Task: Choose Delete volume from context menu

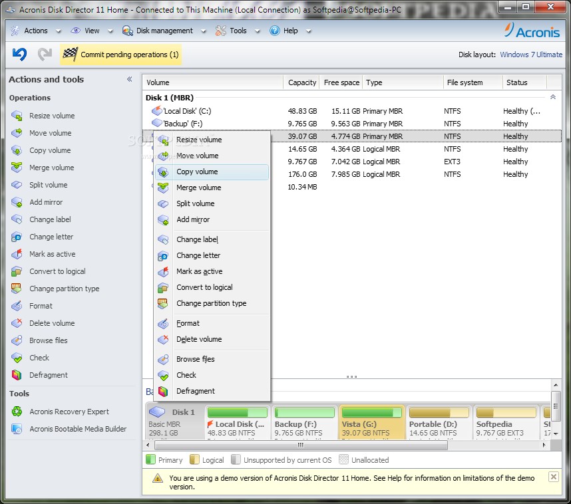Action: pos(199,339)
